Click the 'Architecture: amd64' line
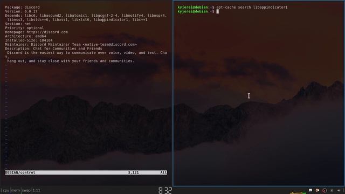Screen dimensions: 345x194 tap(25, 36)
